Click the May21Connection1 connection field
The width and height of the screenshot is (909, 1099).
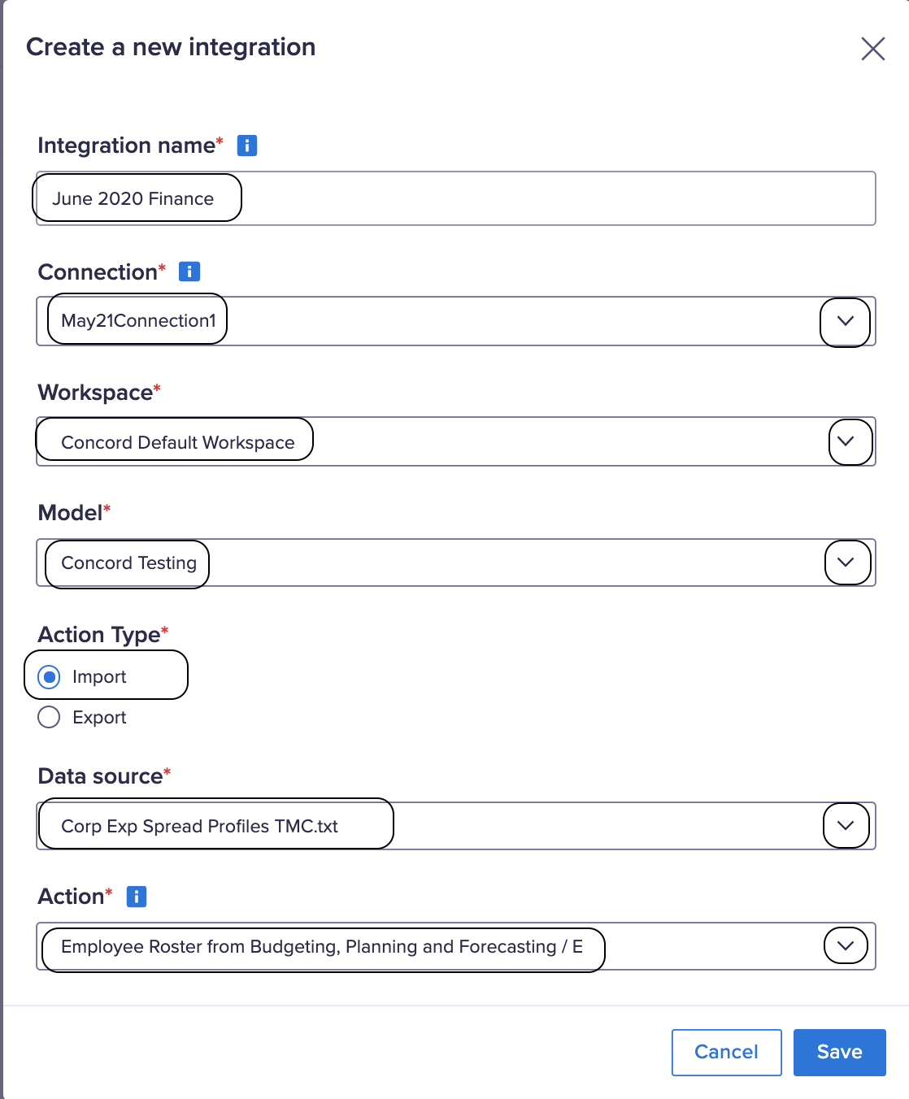(136, 320)
